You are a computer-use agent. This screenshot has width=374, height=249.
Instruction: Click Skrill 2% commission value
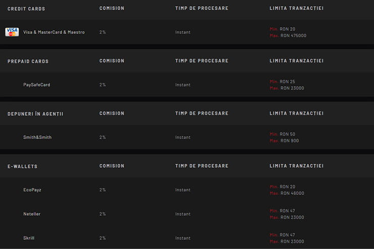click(x=102, y=238)
